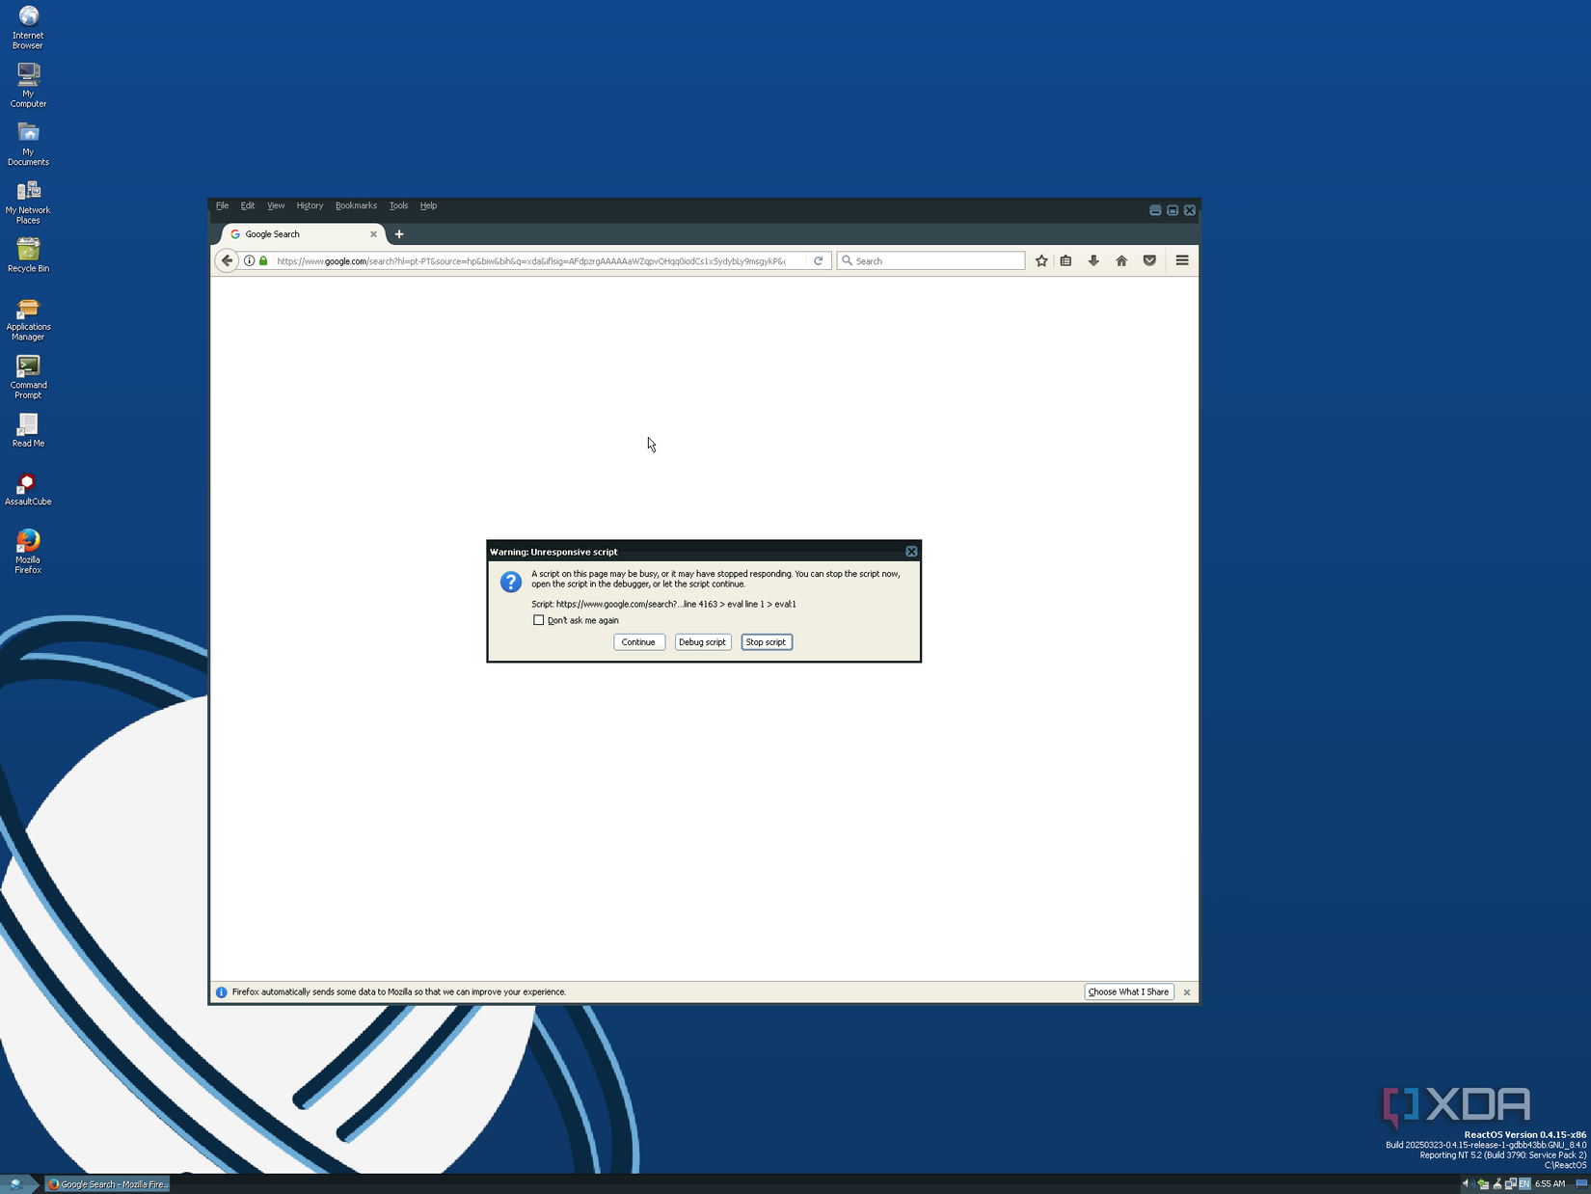
Task: Close the Unresponsive script dialog
Action: point(911,552)
